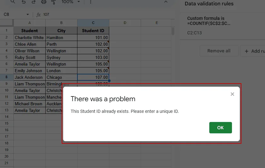Open the Name box dropdown arrow
The image size is (265, 168).
(28, 14)
